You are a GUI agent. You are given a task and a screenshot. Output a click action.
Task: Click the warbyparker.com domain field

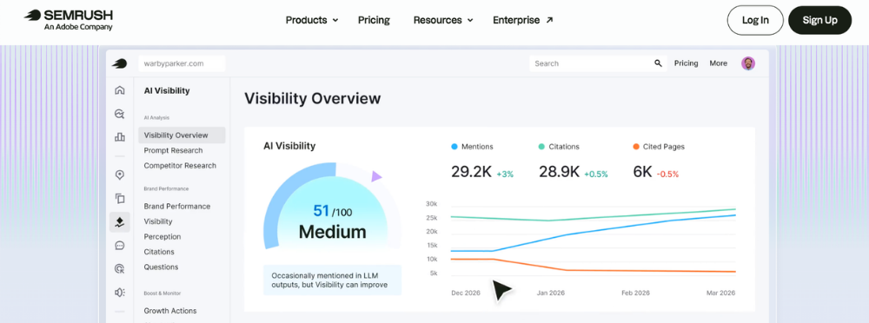[182, 63]
